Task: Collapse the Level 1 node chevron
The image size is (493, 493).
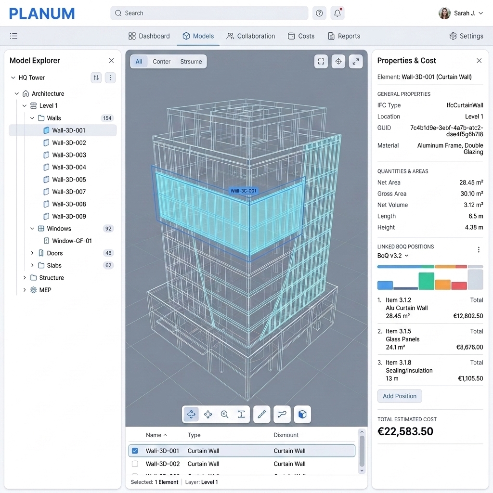Action: click(24, 105)
